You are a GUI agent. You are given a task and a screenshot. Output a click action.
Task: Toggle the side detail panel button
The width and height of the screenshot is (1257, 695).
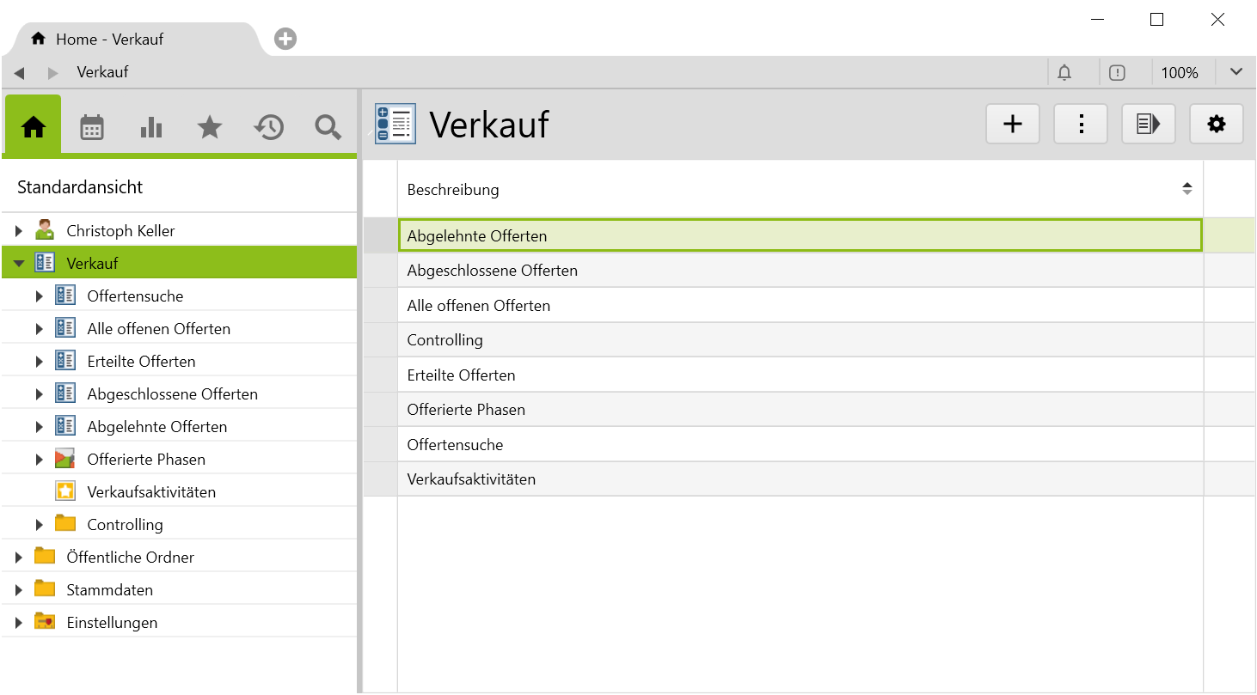tap(1148, 125)
